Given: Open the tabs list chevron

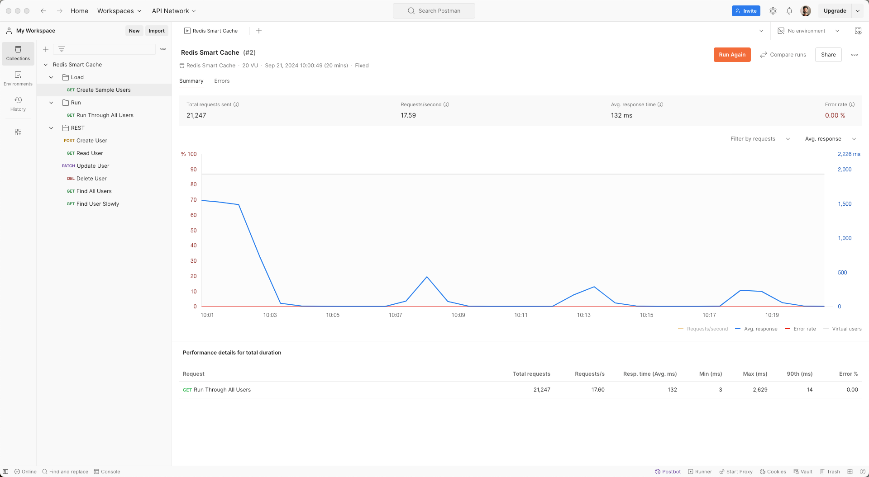Looking at the screenshot, I should click(761, 31).
